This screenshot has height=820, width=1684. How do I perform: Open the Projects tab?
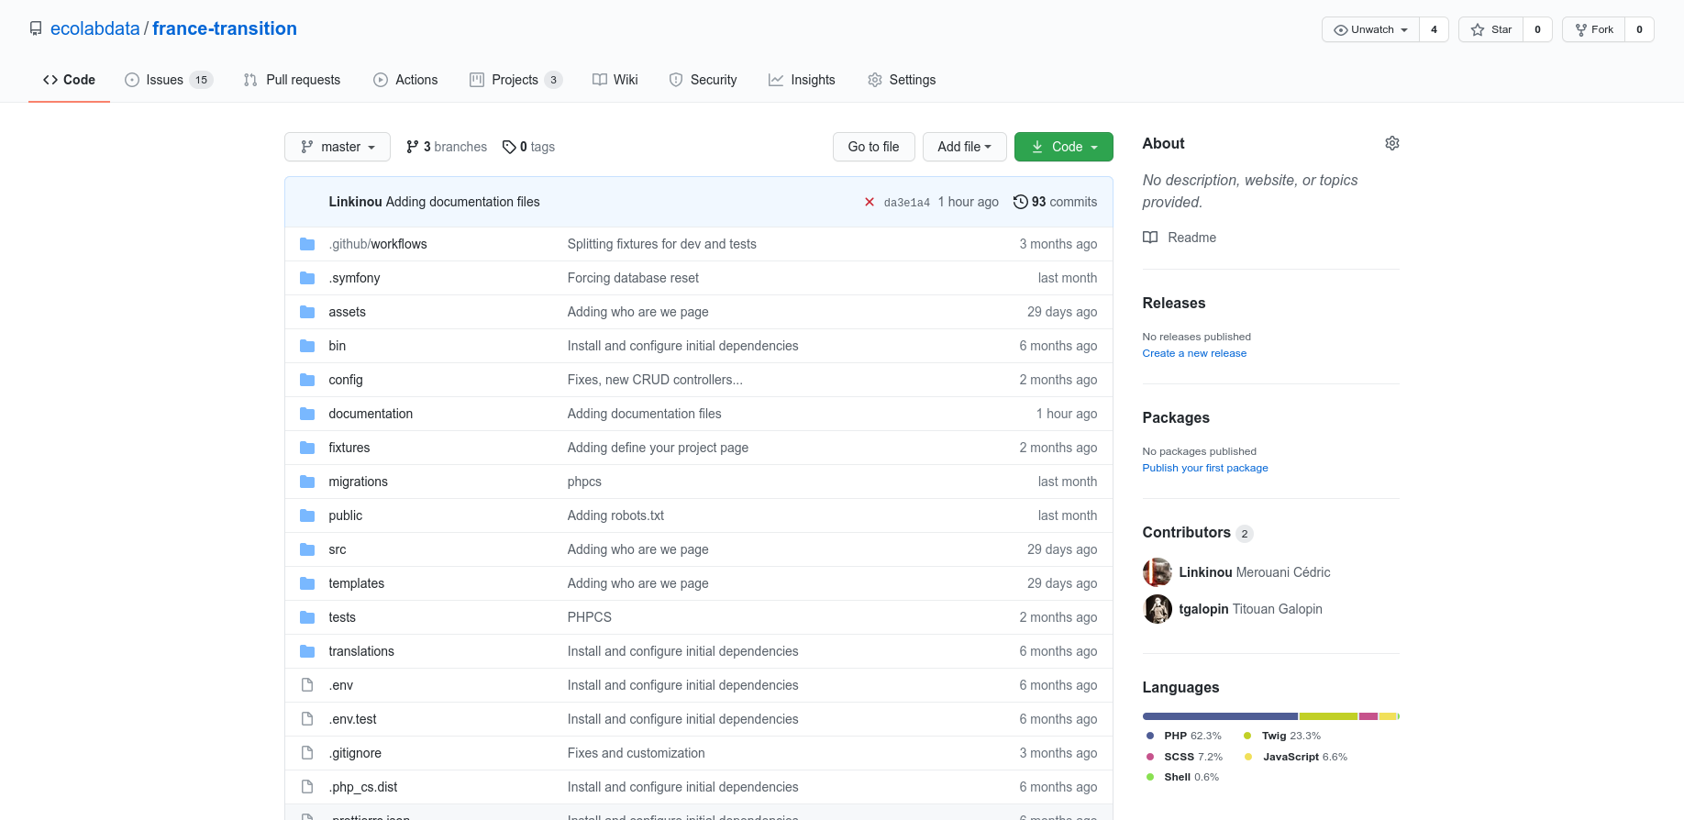click(515, 80)
